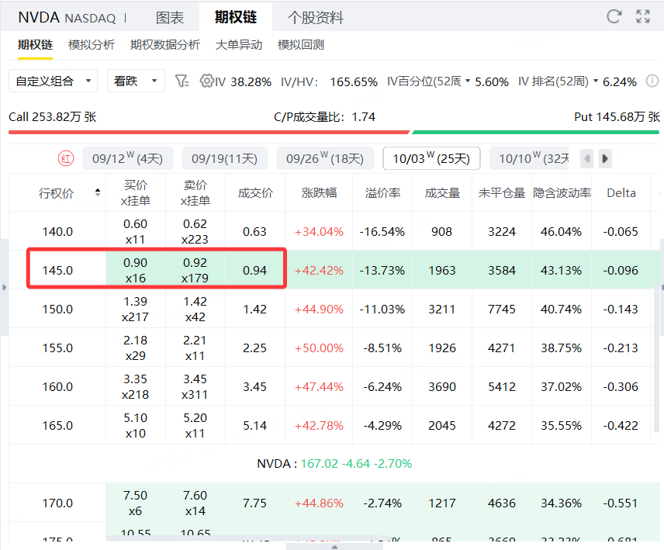Image resolution: width=664 pixels, height=550 pixels.
Task: Select the 期权链 sub-tab beside 模拟分析
Action: tap(35, 45)
